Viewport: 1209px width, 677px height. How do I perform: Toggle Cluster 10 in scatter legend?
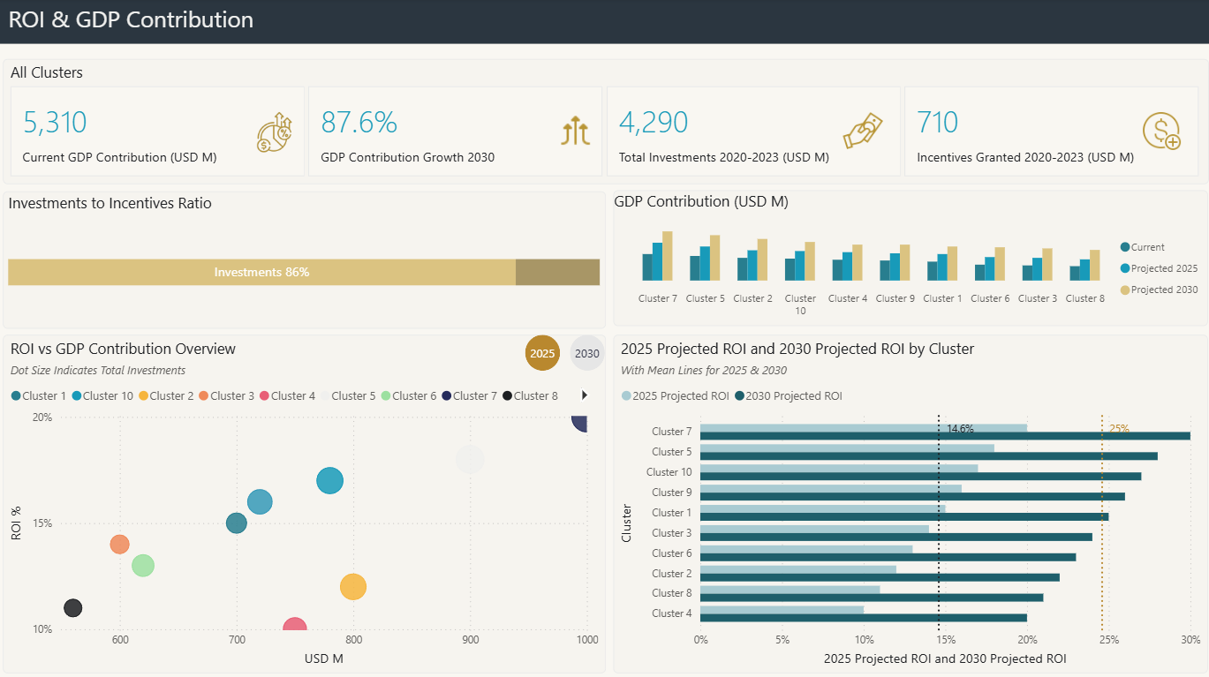tap(102, 395)
